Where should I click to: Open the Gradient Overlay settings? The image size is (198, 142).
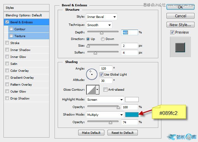[x=22, y=78]
